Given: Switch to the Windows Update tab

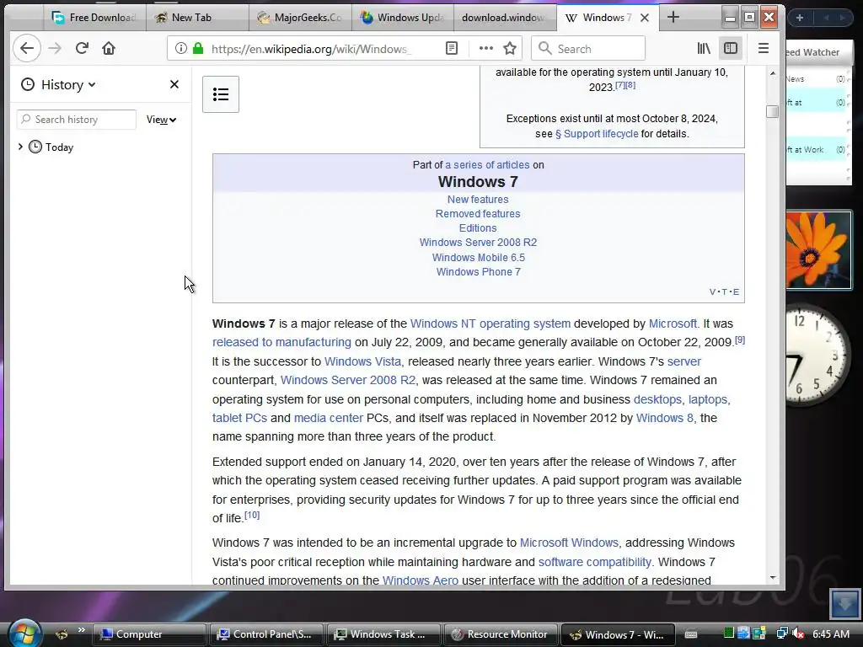Looking at the screenshot, I should (x=402, y=18).
